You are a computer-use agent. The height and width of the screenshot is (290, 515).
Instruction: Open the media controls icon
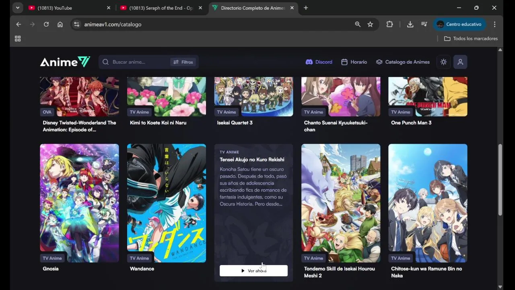(424, 24)
